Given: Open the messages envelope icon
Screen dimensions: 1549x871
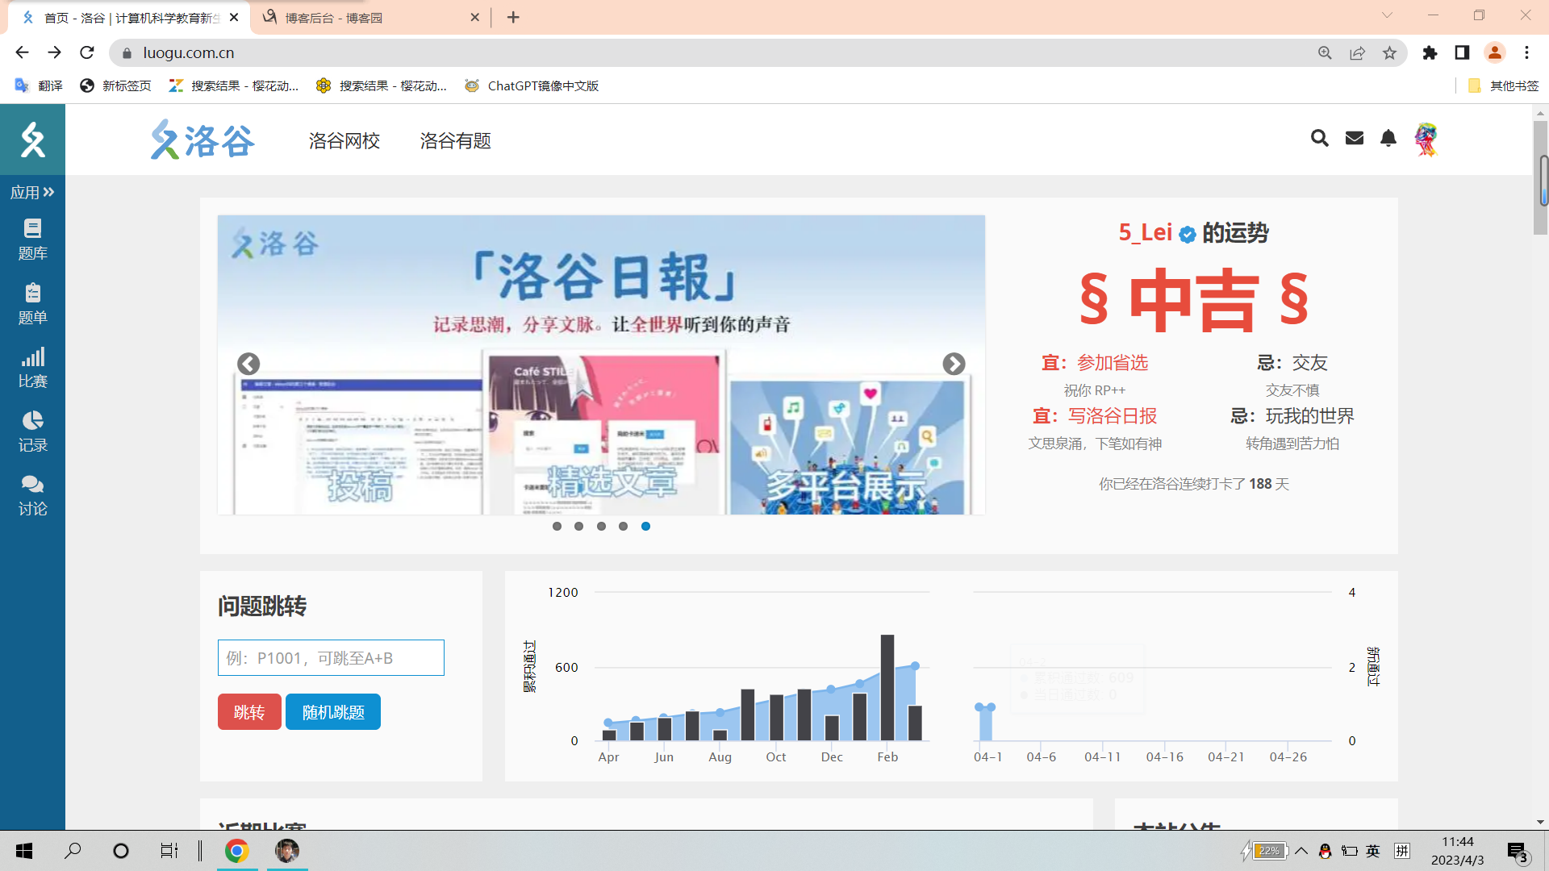Looking at the screenshot, I should point(1355,139).
